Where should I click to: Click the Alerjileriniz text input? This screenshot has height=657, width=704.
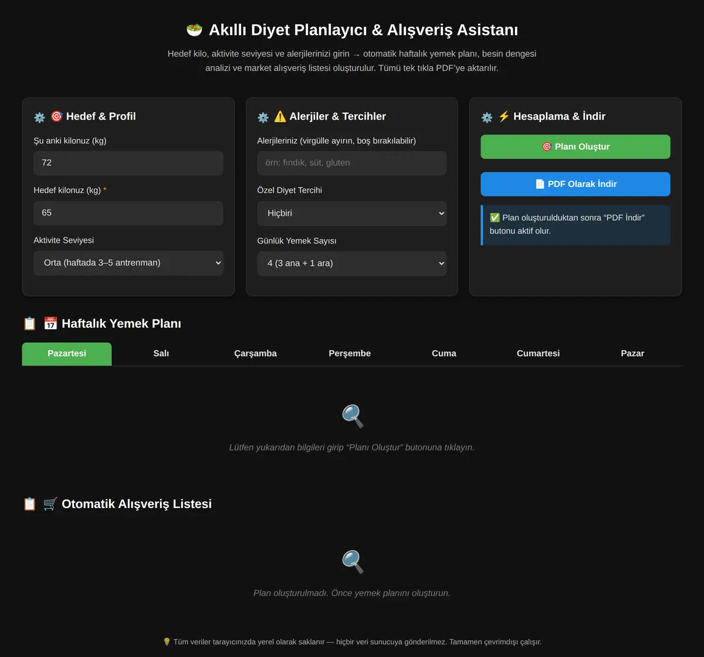pos(351,163)
